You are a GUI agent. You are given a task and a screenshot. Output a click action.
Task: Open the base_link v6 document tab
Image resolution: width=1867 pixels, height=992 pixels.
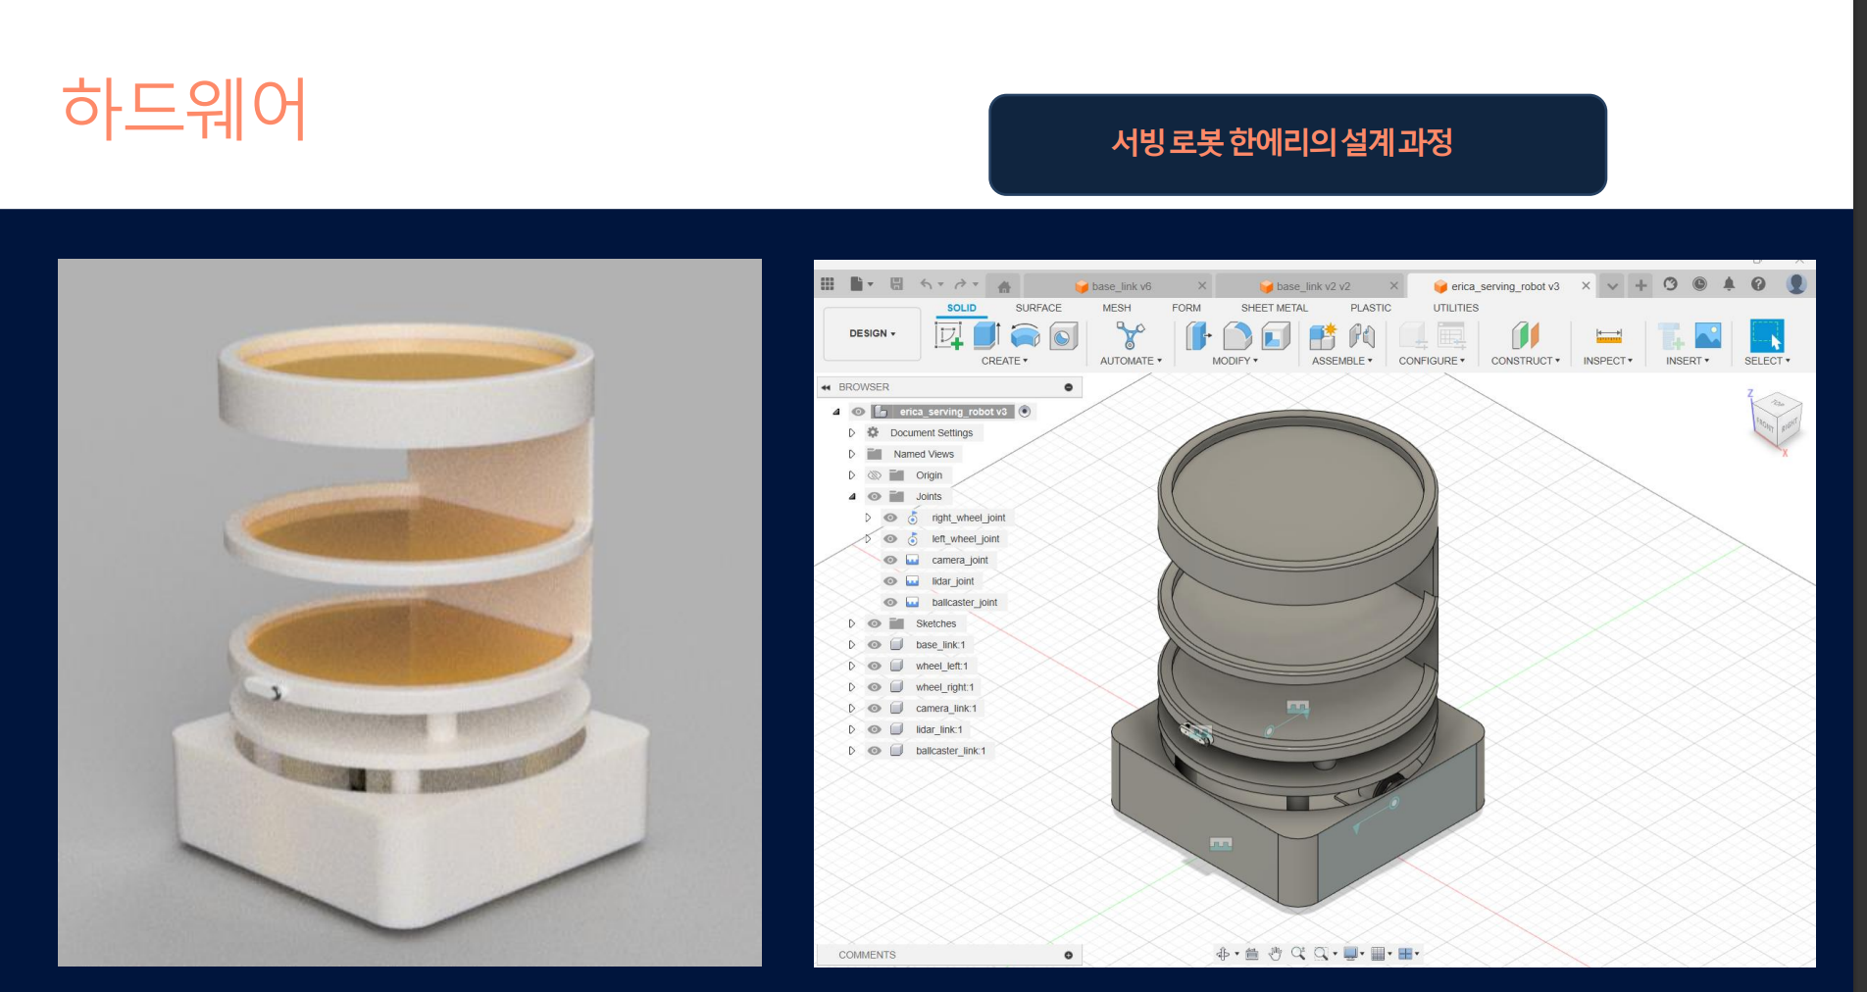[x=1122, y=286]
